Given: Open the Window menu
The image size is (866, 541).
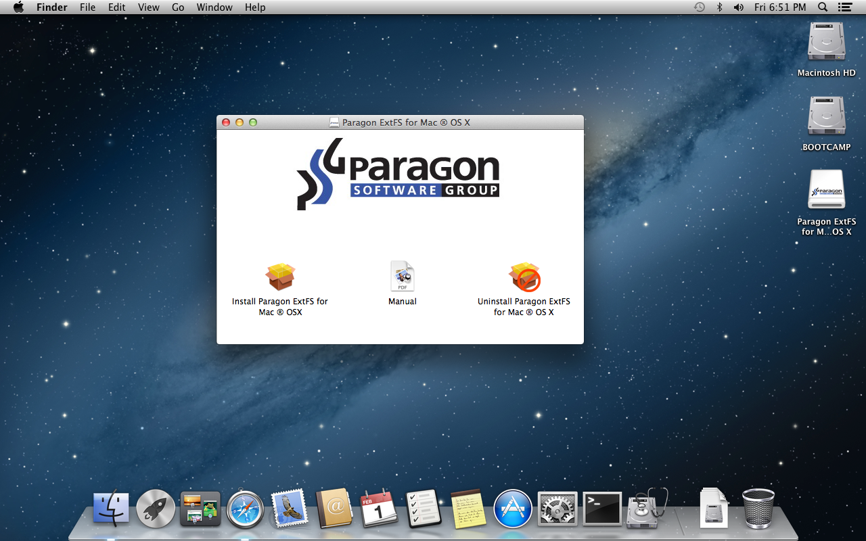Looking at the screenshot, I should click(x=214, y=7).
